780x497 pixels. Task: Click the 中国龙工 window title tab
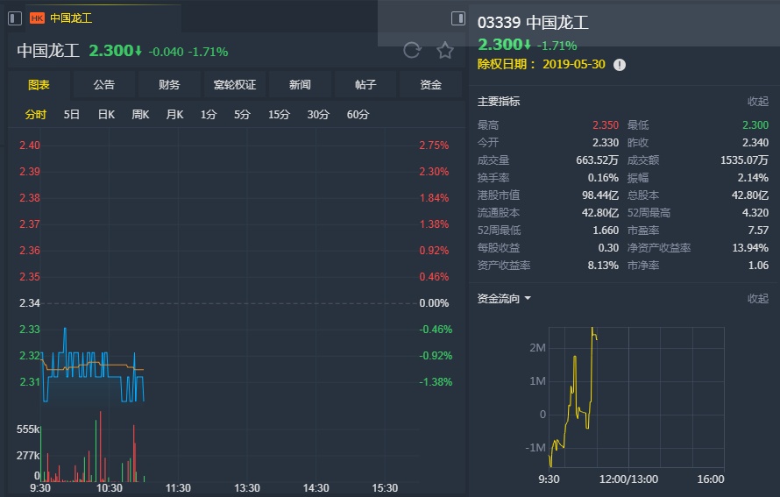tap(71, 18)
